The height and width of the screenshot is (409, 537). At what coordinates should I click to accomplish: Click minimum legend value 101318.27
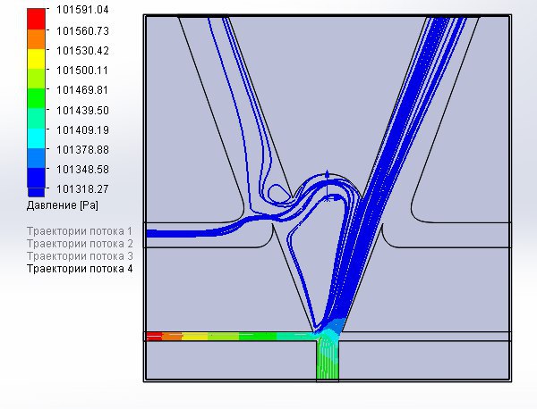coord(82,189)
